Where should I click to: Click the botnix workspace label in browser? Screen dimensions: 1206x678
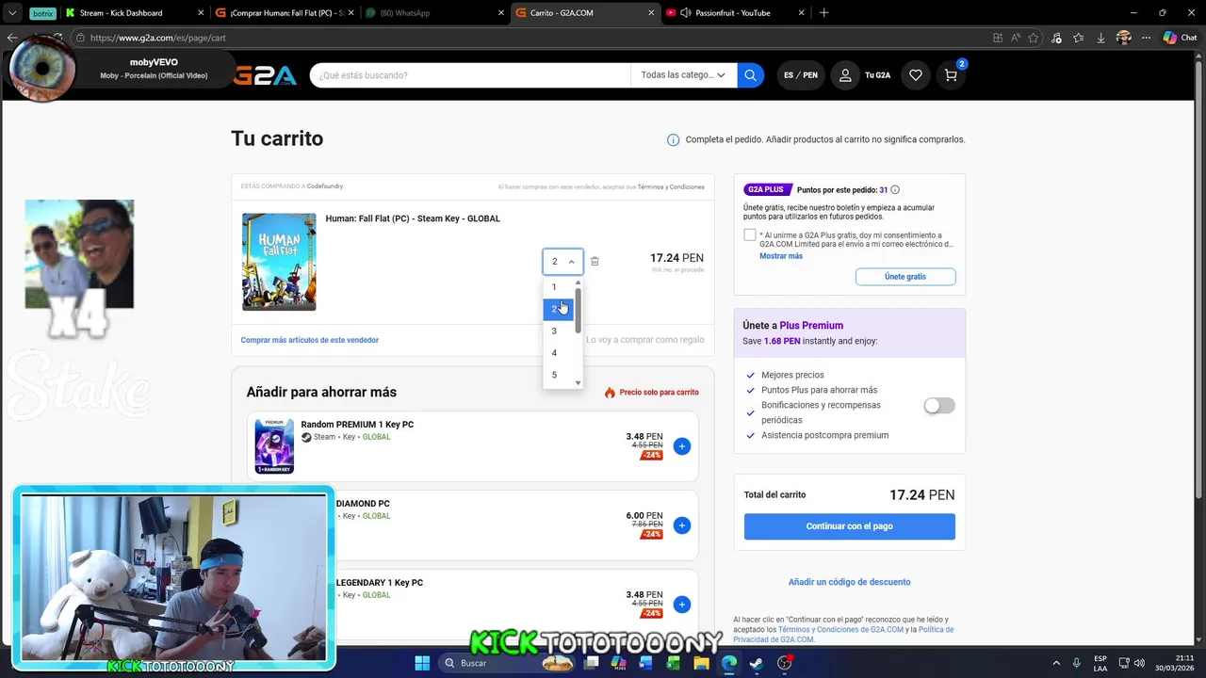[41, 13]
